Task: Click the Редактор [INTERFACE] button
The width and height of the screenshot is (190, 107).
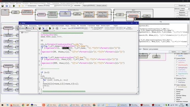Action: pos(89,6)
